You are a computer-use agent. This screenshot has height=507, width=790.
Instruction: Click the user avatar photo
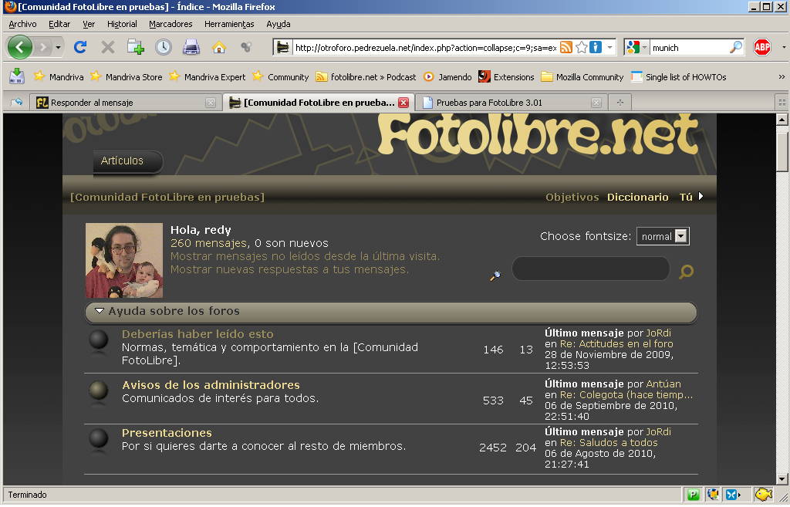[124, 260]
